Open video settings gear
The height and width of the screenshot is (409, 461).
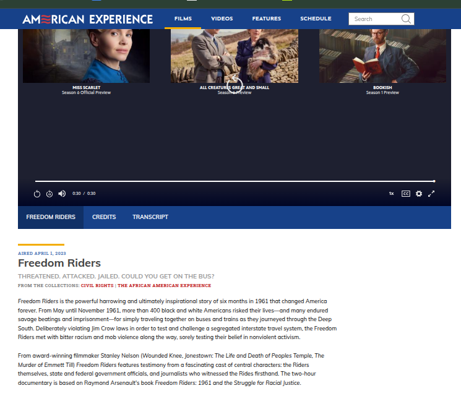click(x=419, y=194)
